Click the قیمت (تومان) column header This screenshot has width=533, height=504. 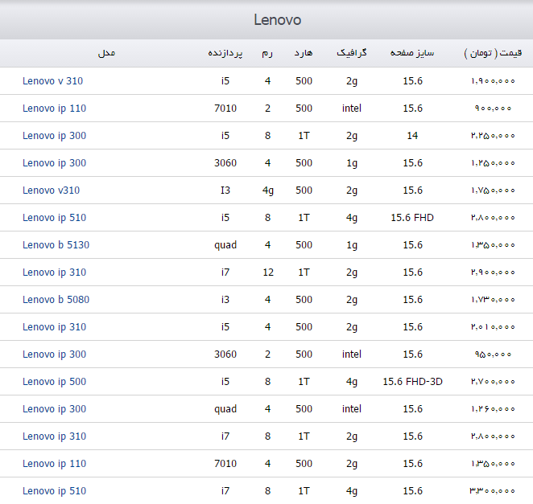[493, 53]
